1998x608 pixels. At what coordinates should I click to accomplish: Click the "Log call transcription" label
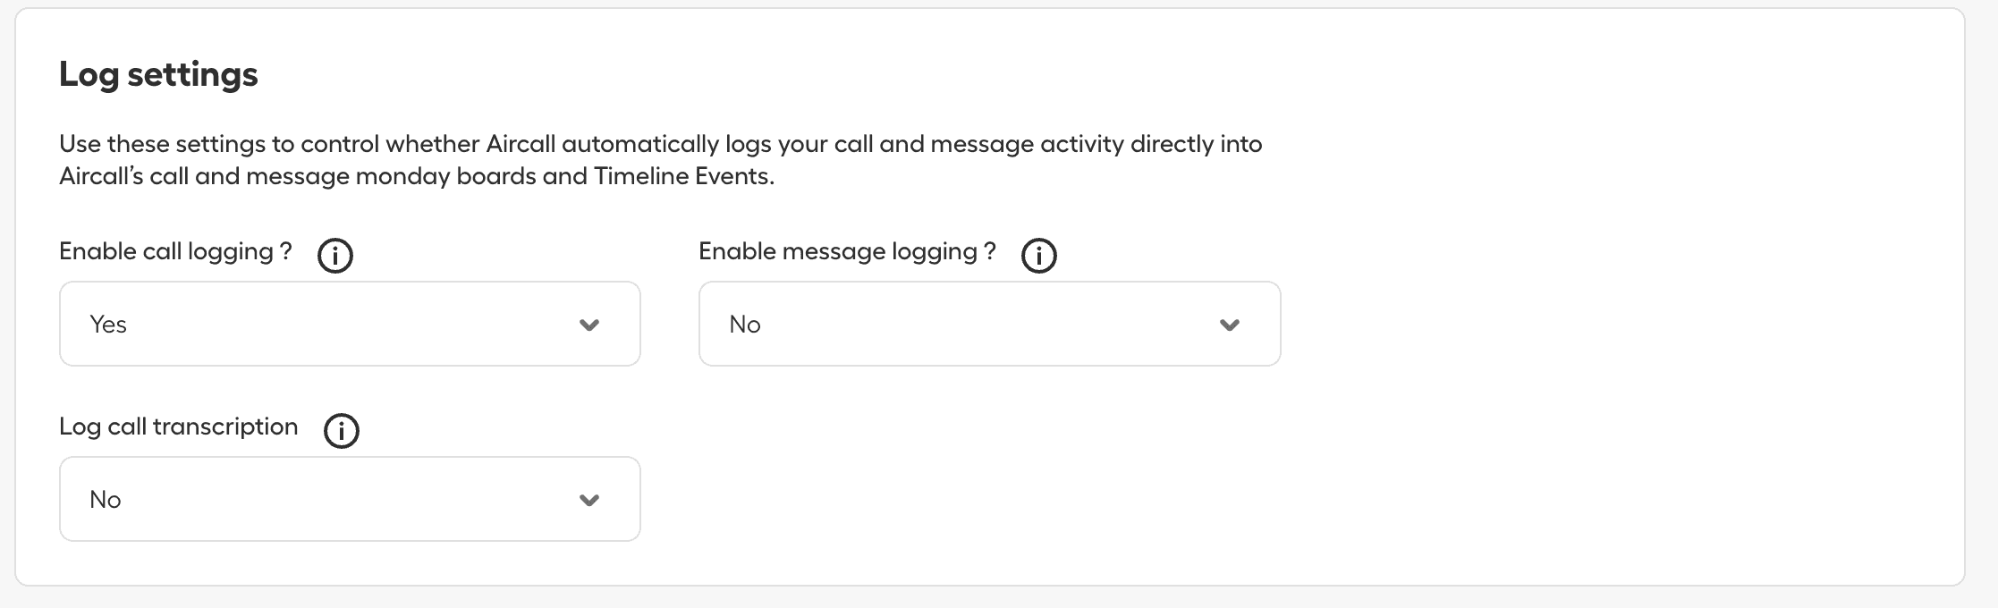tap(178, 427)
